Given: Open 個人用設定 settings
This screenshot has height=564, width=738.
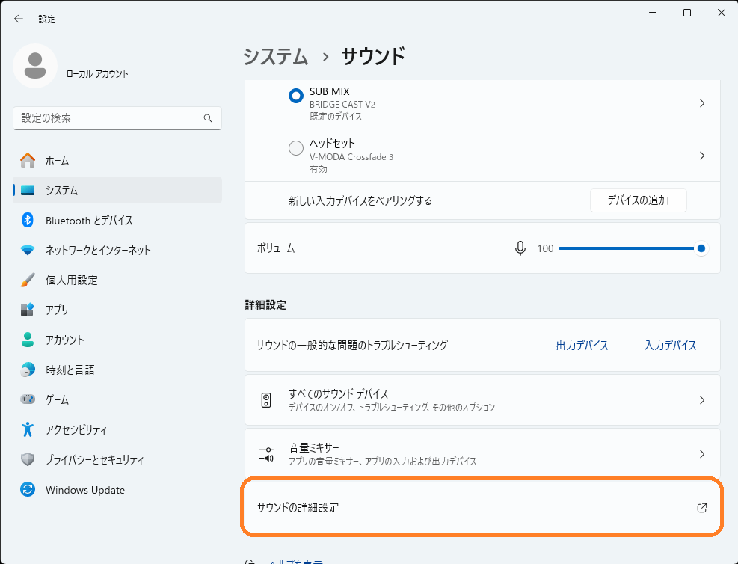Looking at the screenshot, I should 117,280.
